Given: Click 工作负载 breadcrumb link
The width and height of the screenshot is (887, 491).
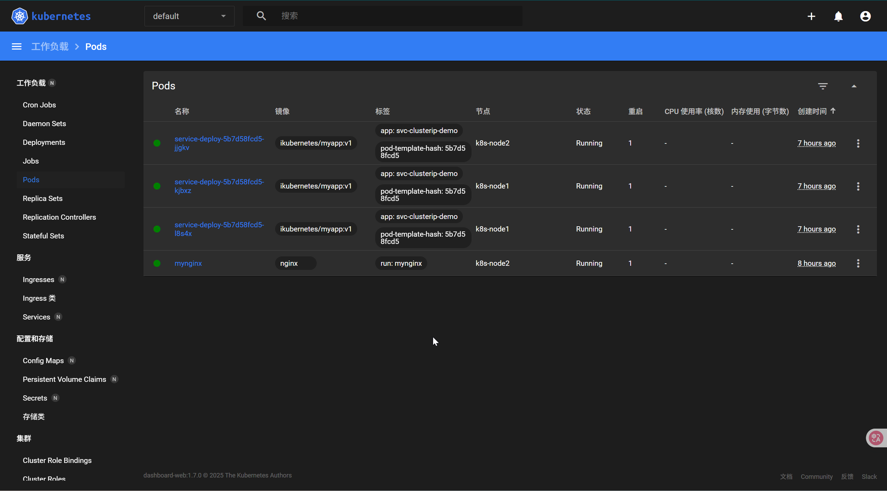Looking at the screenshot, I should coord(50,46).
